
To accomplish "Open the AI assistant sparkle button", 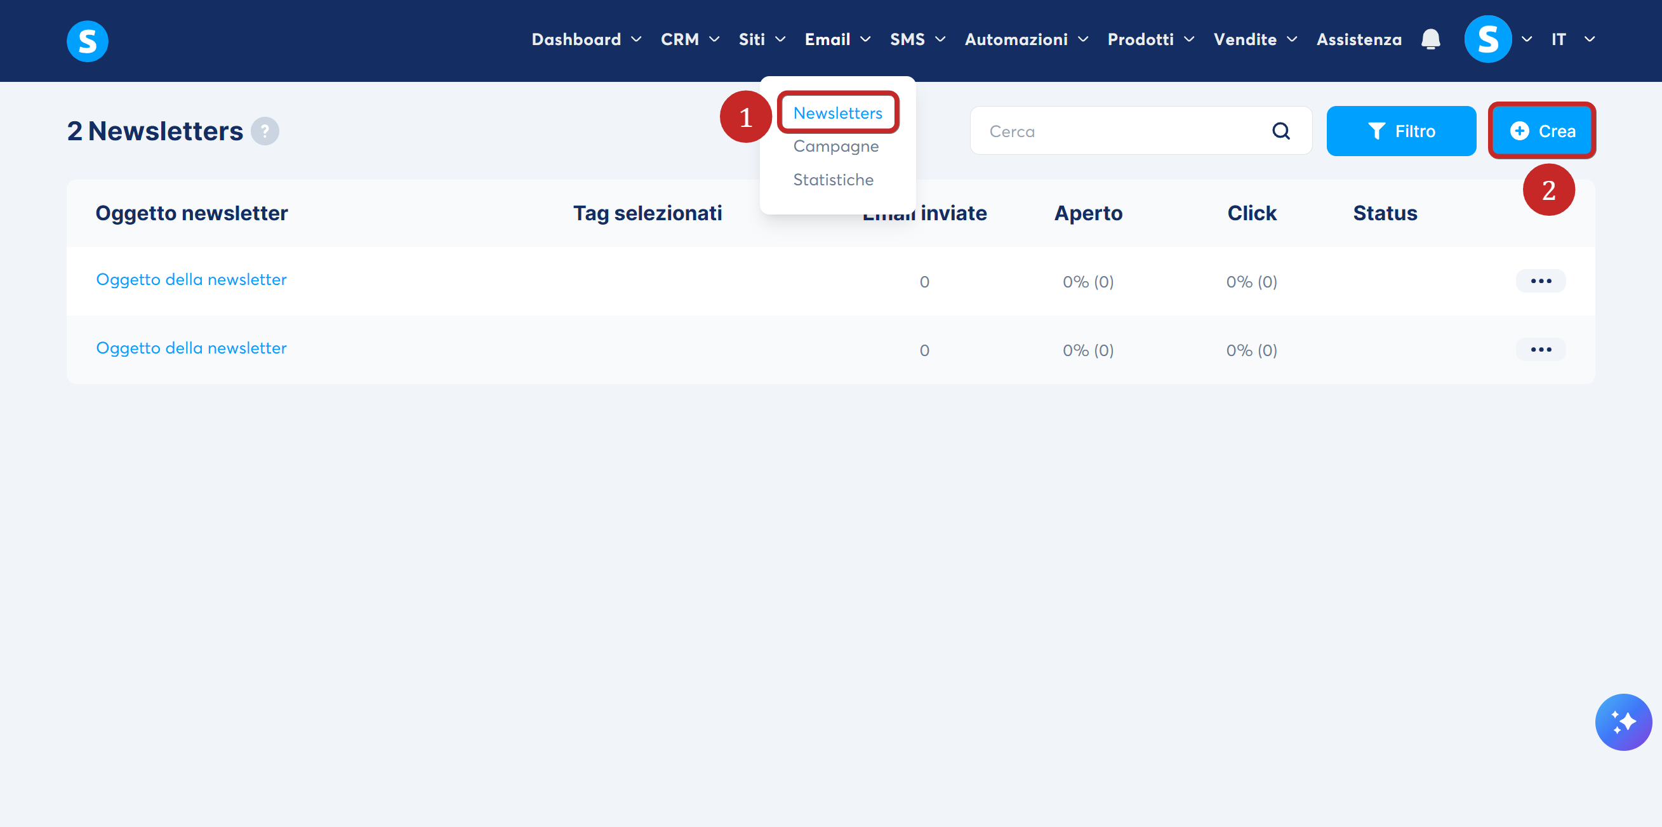I will point(1623,722).
